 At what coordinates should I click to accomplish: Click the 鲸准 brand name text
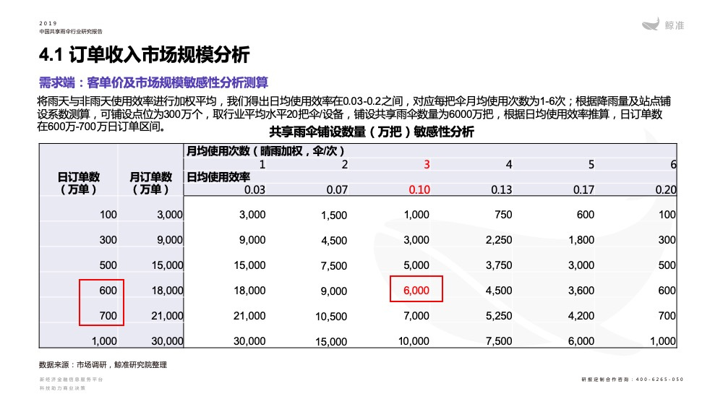click(x=674, y=26)
